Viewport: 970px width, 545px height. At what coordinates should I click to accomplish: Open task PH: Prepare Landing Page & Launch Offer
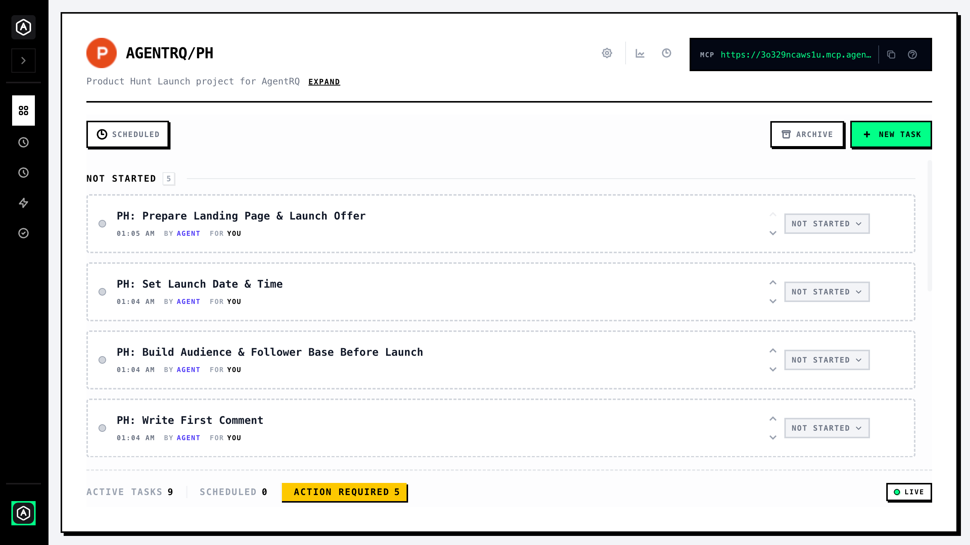[x=241, y=216]
